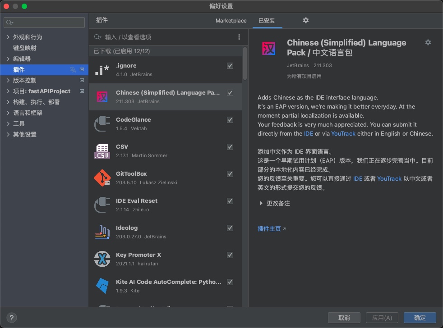Open the 已安装 tab
The width and height of the screenshot is (443, 328).
pos(268,21)
